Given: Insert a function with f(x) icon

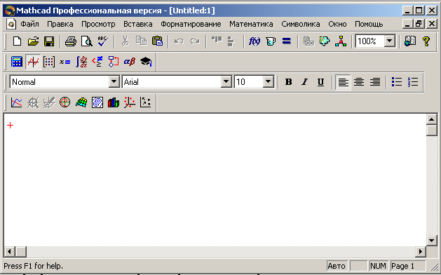Looking at the screenshot, I should [255, 41].
